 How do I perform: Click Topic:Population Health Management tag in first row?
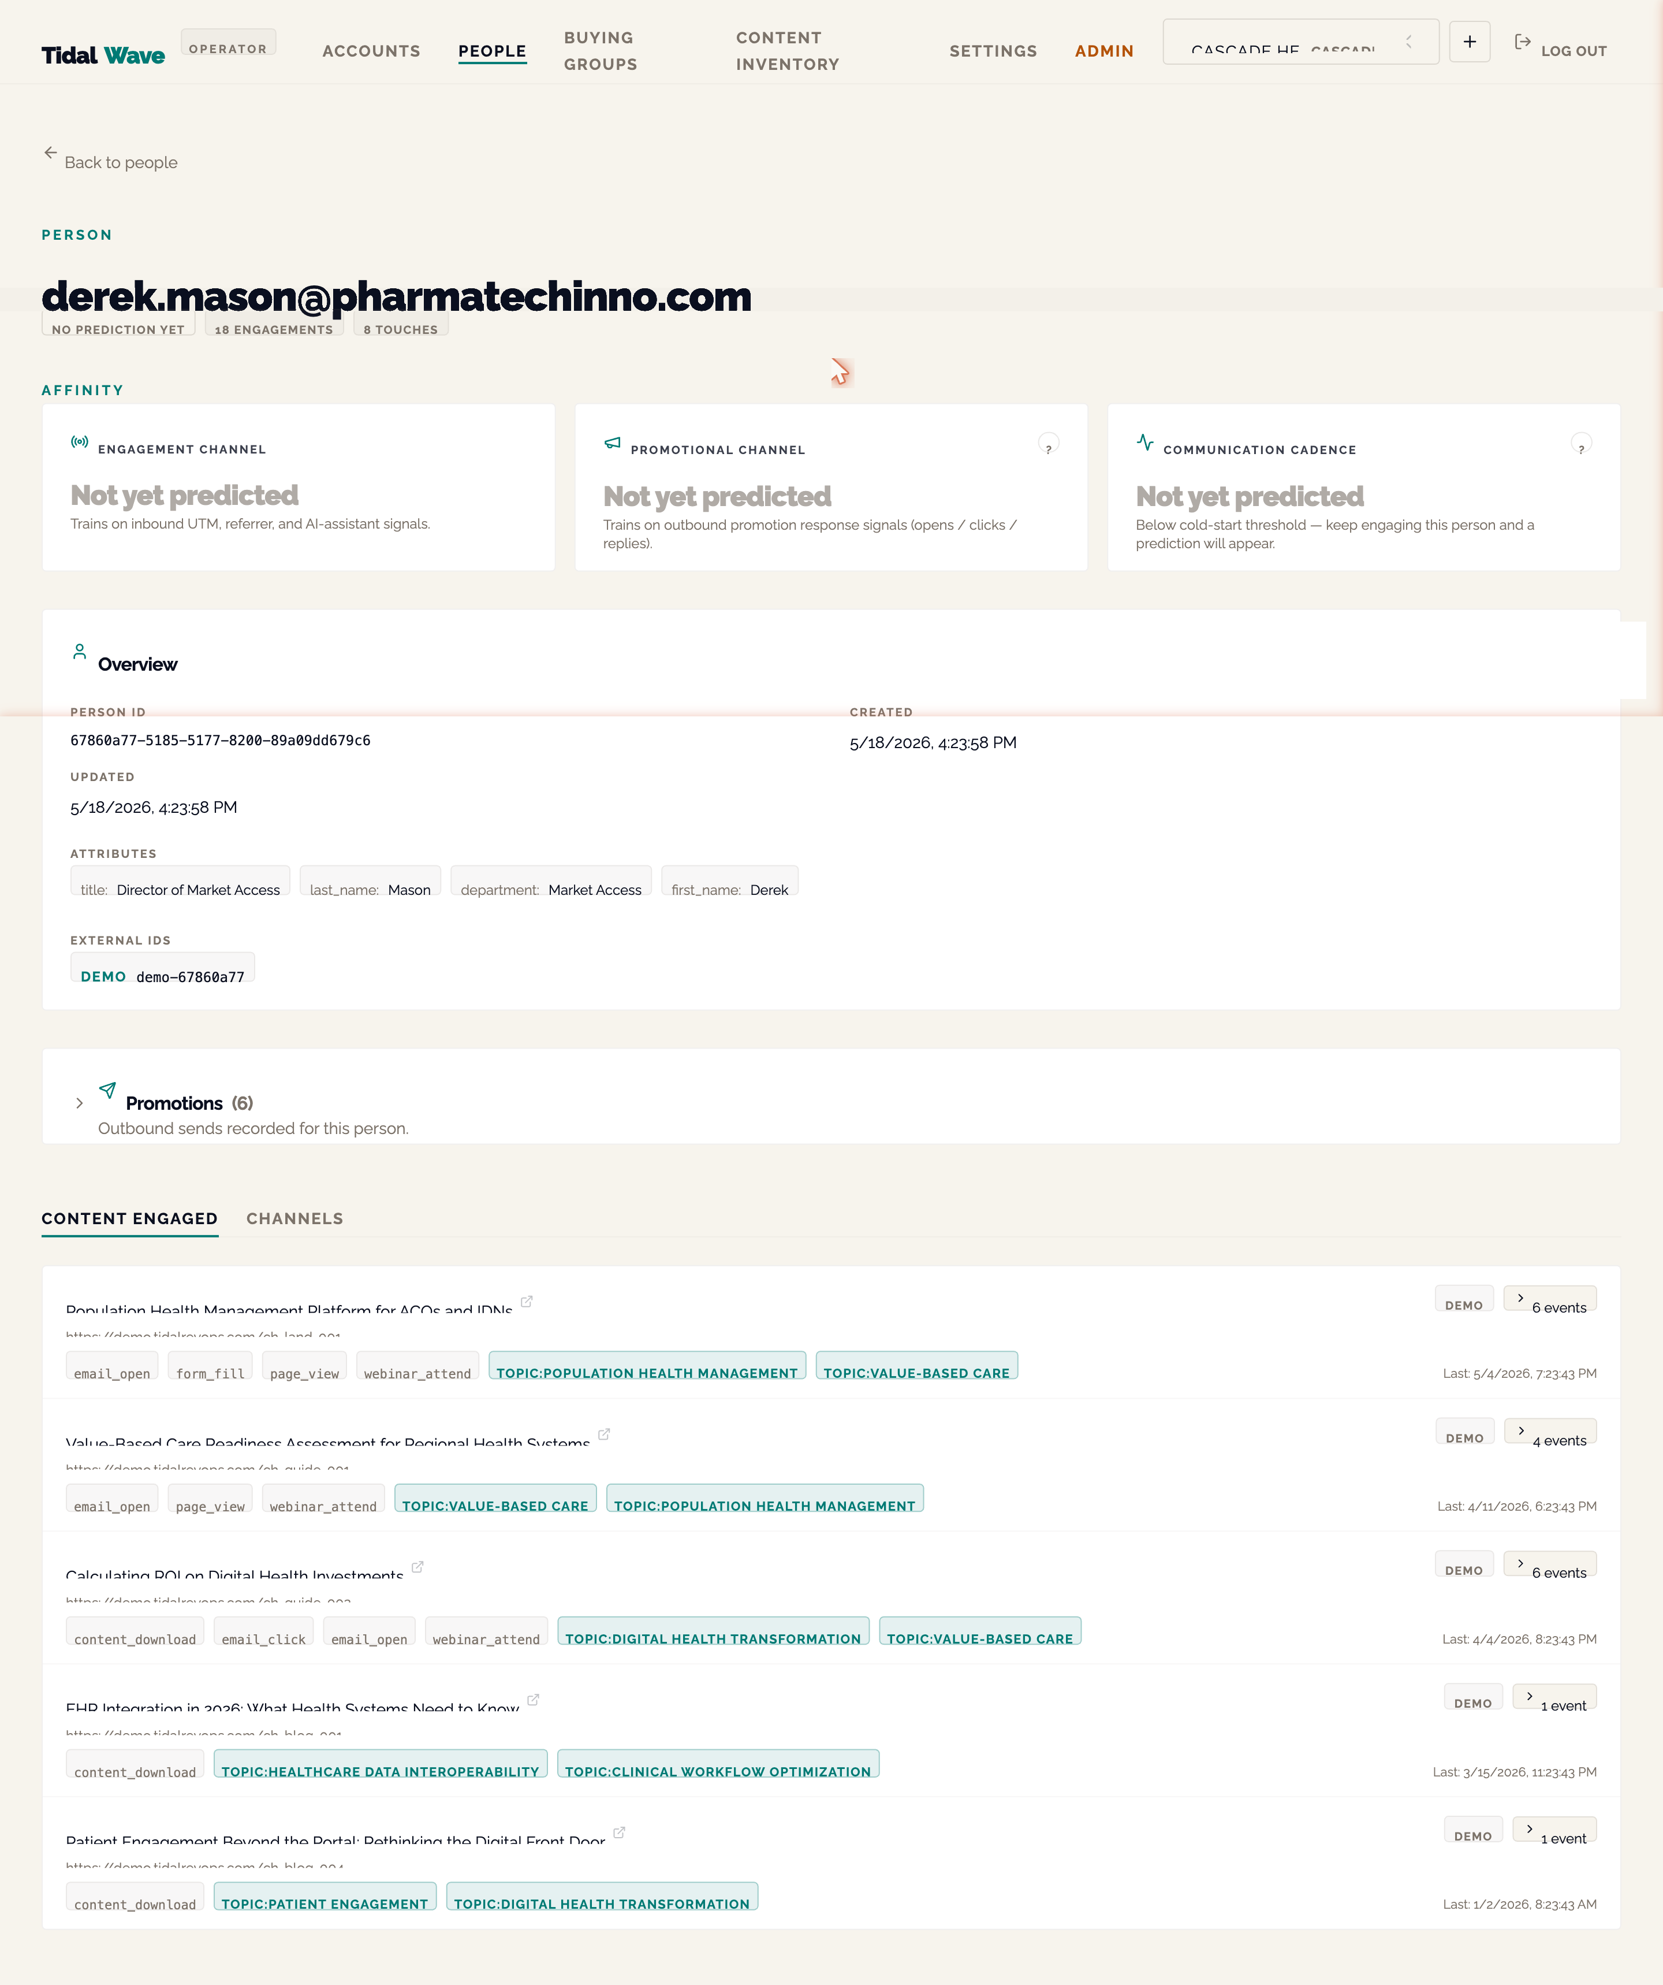point(647,1366)
